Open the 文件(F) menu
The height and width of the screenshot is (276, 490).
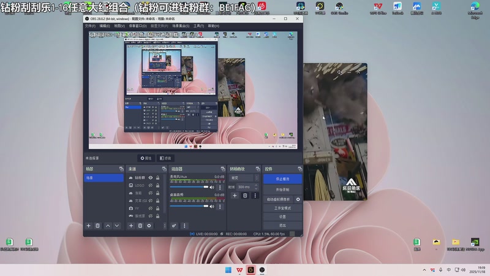[90, 26]
